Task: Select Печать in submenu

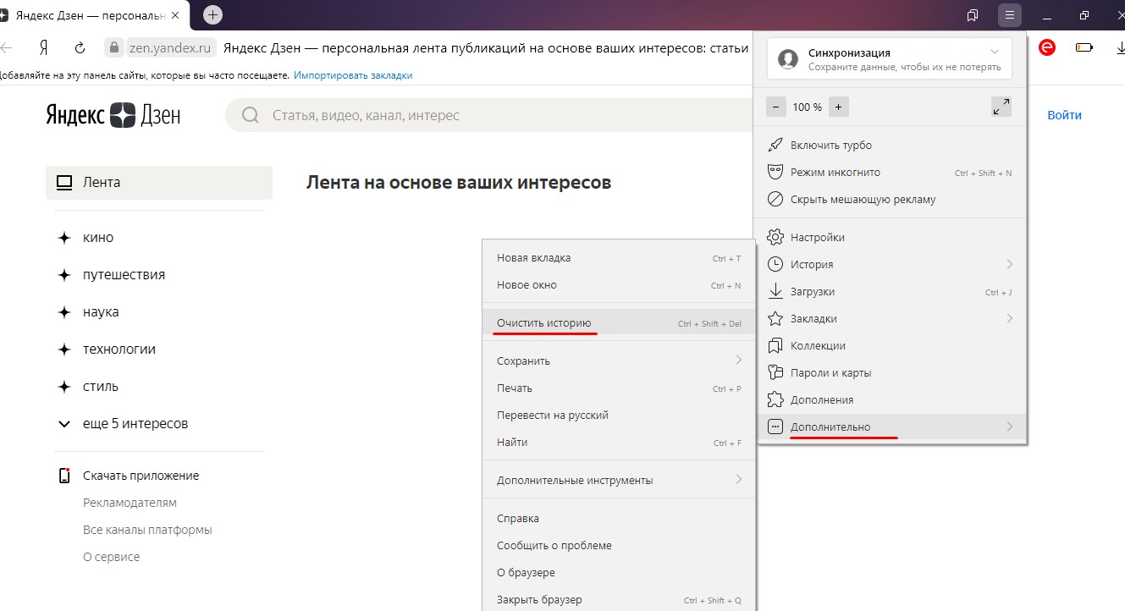Action: [618, 388]
